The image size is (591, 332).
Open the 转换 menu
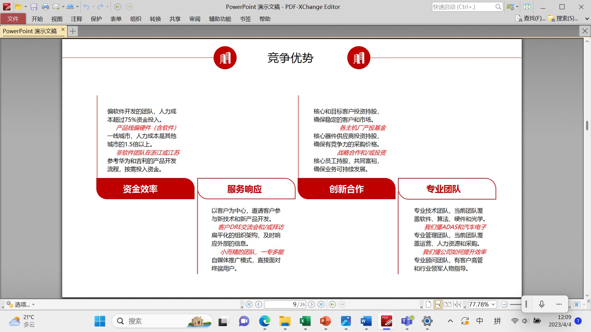tap(155, 19)
